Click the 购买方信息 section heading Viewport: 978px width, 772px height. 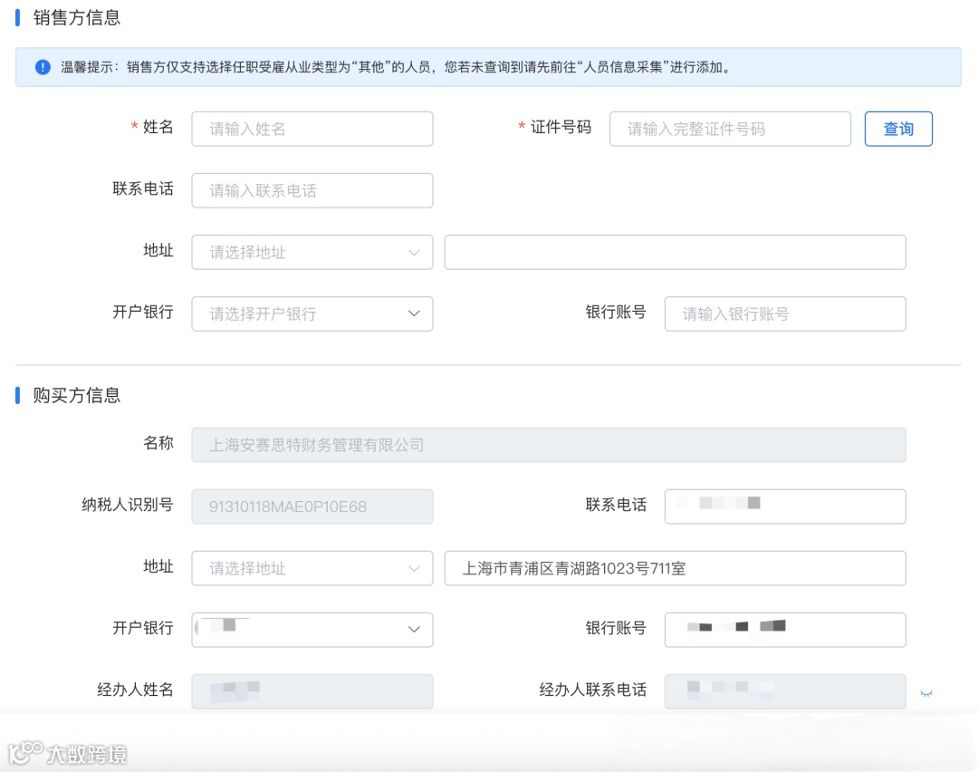[x=77, y=395]
